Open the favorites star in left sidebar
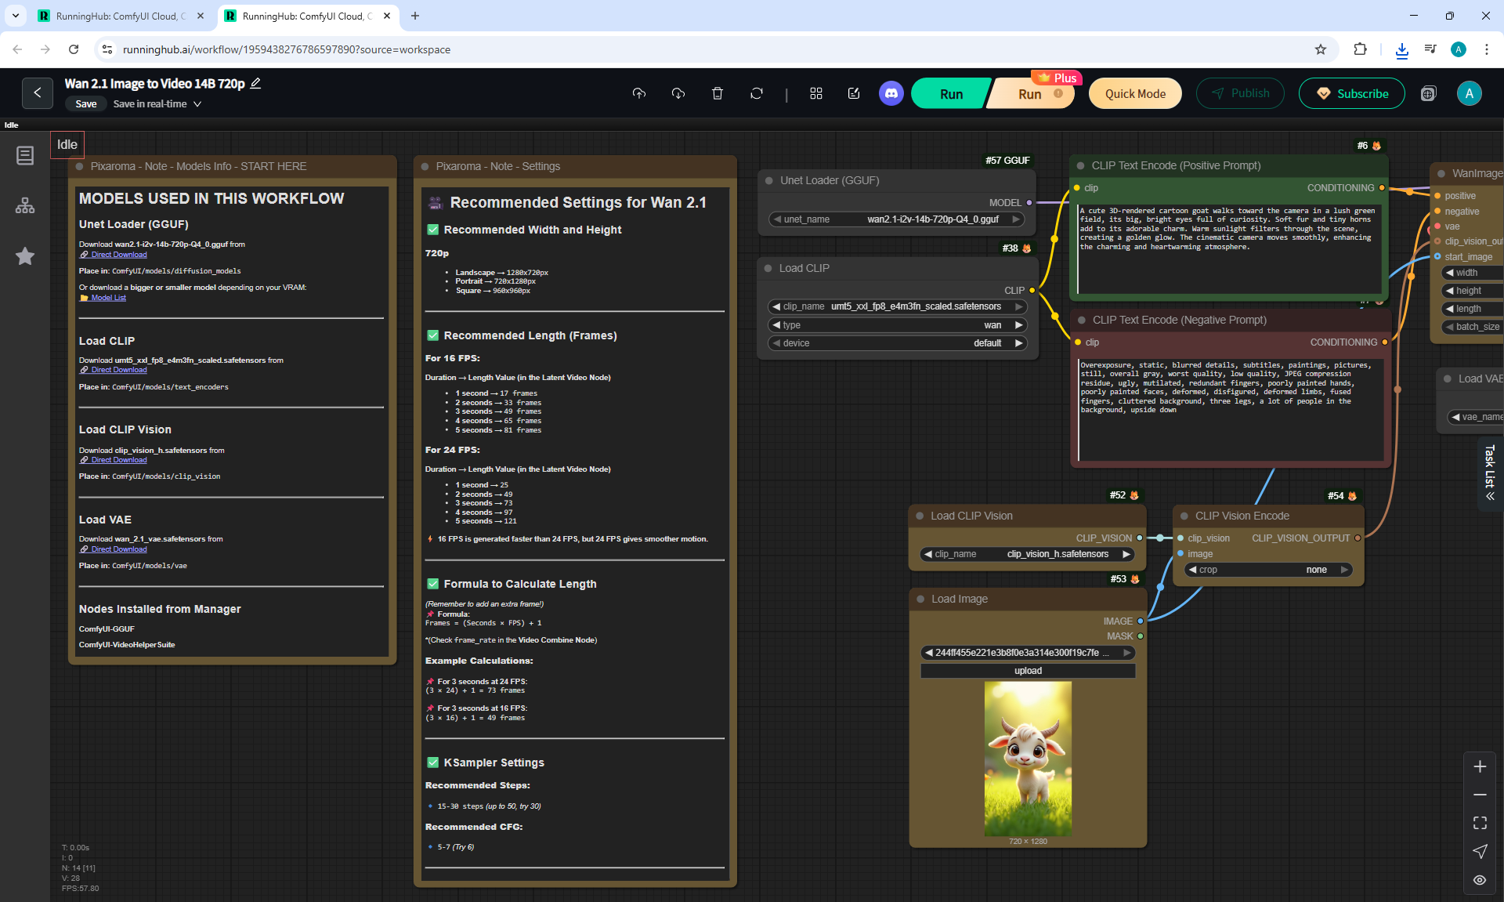The height and width of the screenshot is (902, 1504). coord(25,256)
